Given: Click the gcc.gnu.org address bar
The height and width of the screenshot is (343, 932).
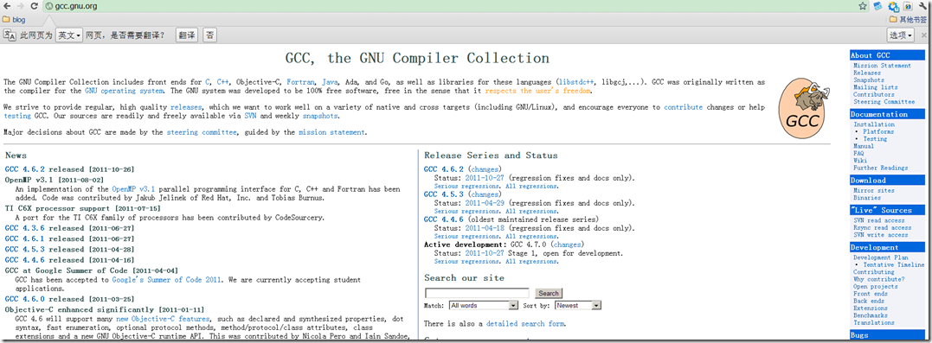Looking at the screenshot, I should (454, 7).
